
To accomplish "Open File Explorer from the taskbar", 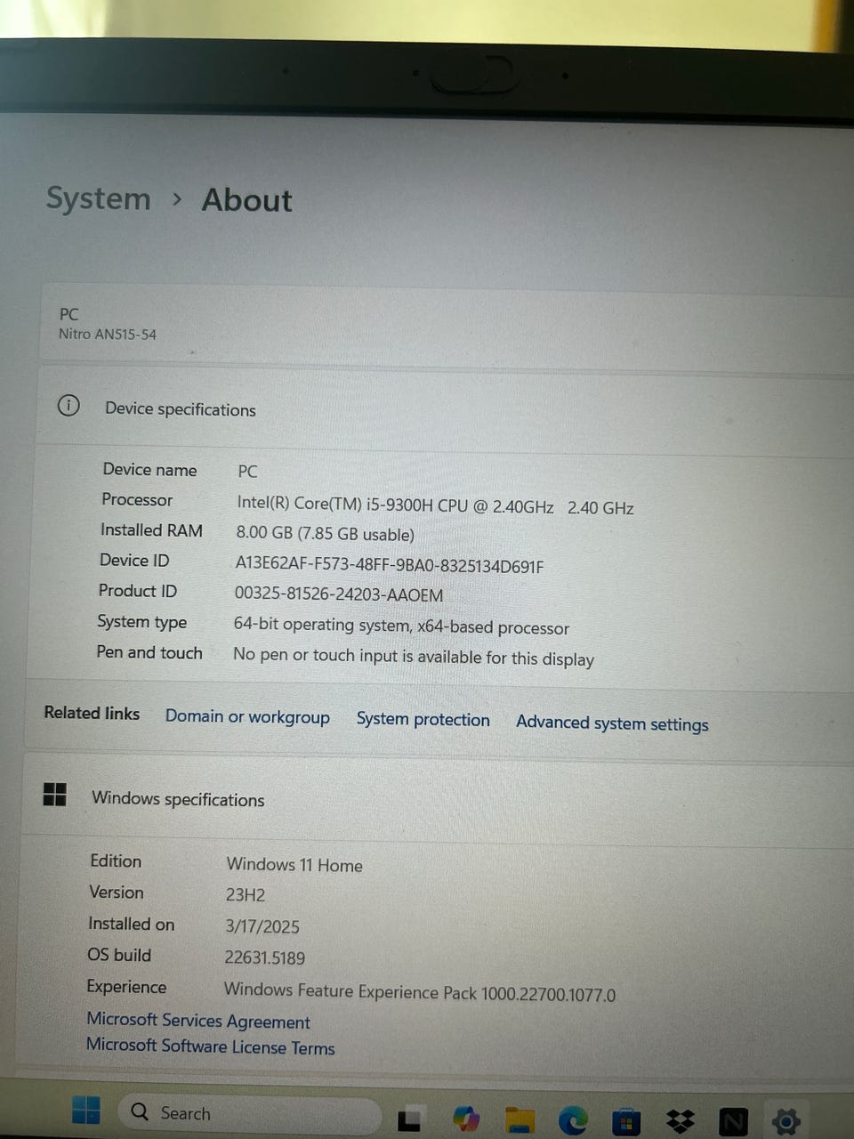I will (520, 1120).
